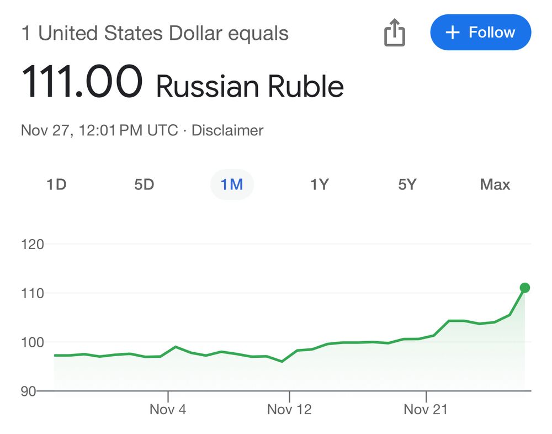Show the Max history range

[495, 184]
